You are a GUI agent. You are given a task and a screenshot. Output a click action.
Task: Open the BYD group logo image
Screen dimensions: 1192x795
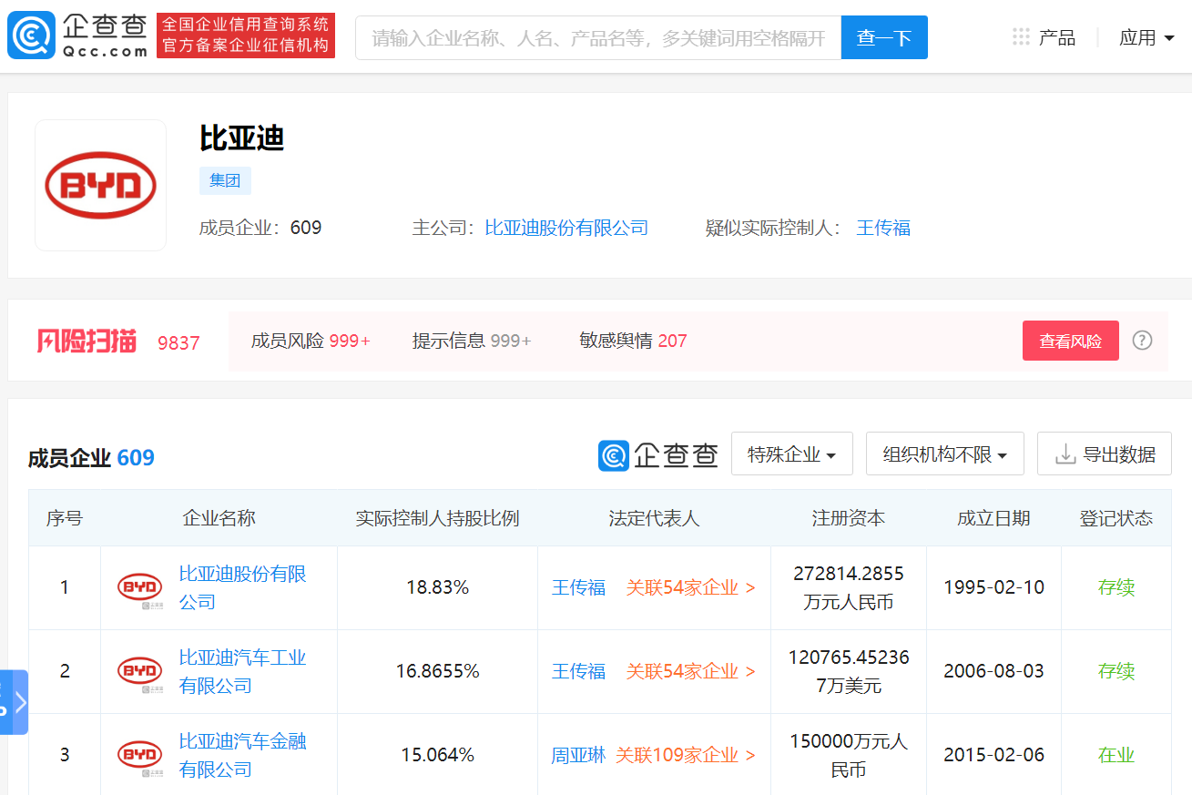point(101,185)
